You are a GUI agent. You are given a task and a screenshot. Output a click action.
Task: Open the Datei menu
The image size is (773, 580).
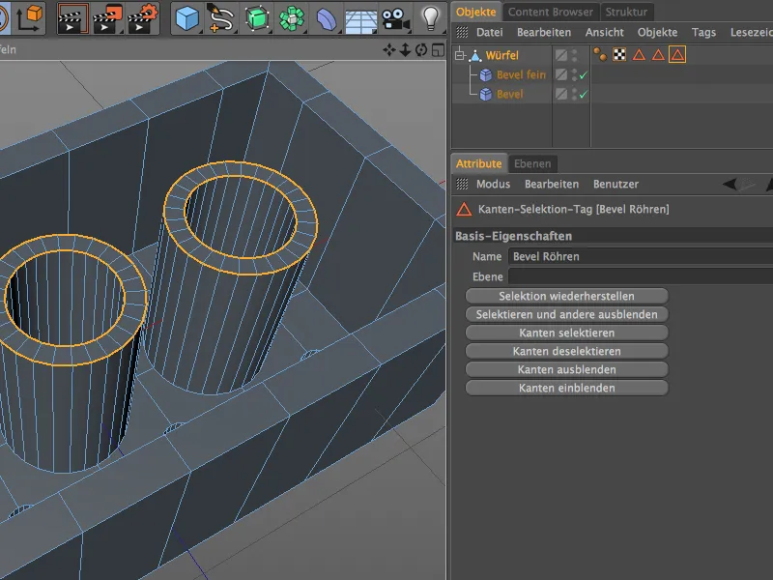pos(490,33)
